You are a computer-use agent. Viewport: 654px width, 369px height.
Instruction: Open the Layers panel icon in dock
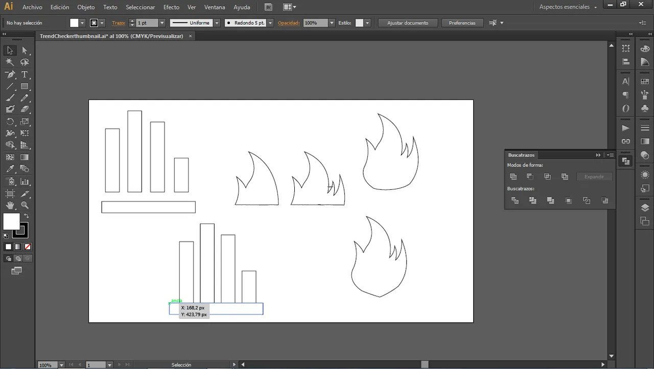click(x=644, y=208)
